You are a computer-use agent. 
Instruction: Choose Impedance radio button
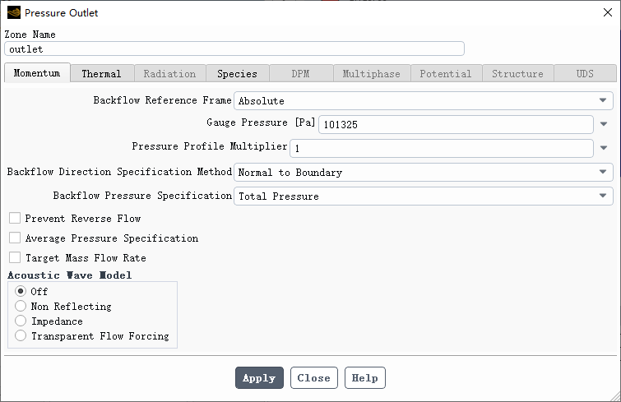(x=21, y=321)
